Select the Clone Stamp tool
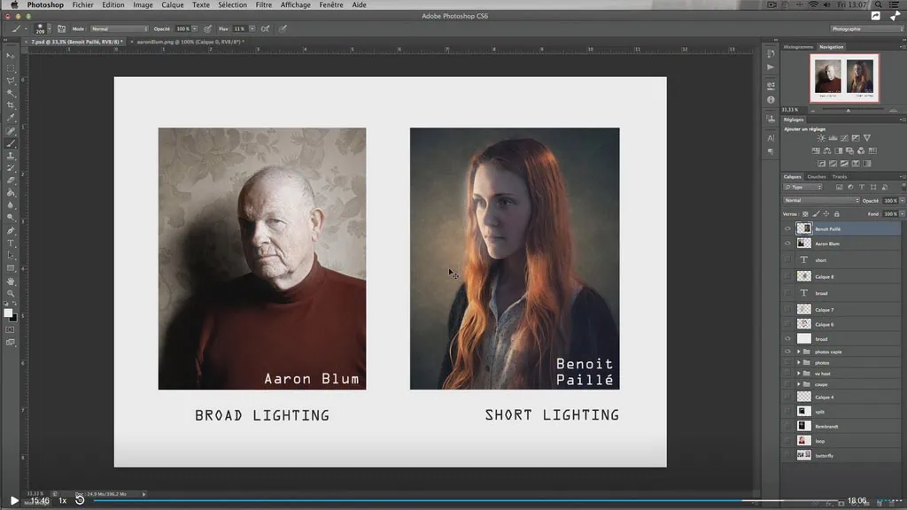Image resolution: width=907 pixels, height=510 pixels. point(11,156)
